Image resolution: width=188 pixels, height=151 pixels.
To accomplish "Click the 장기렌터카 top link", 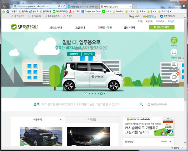I will [x=18, y=16].
